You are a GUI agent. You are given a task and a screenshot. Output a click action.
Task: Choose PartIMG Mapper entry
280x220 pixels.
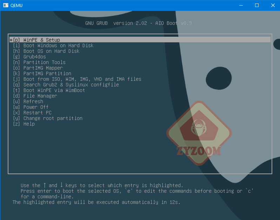point(38,68)
